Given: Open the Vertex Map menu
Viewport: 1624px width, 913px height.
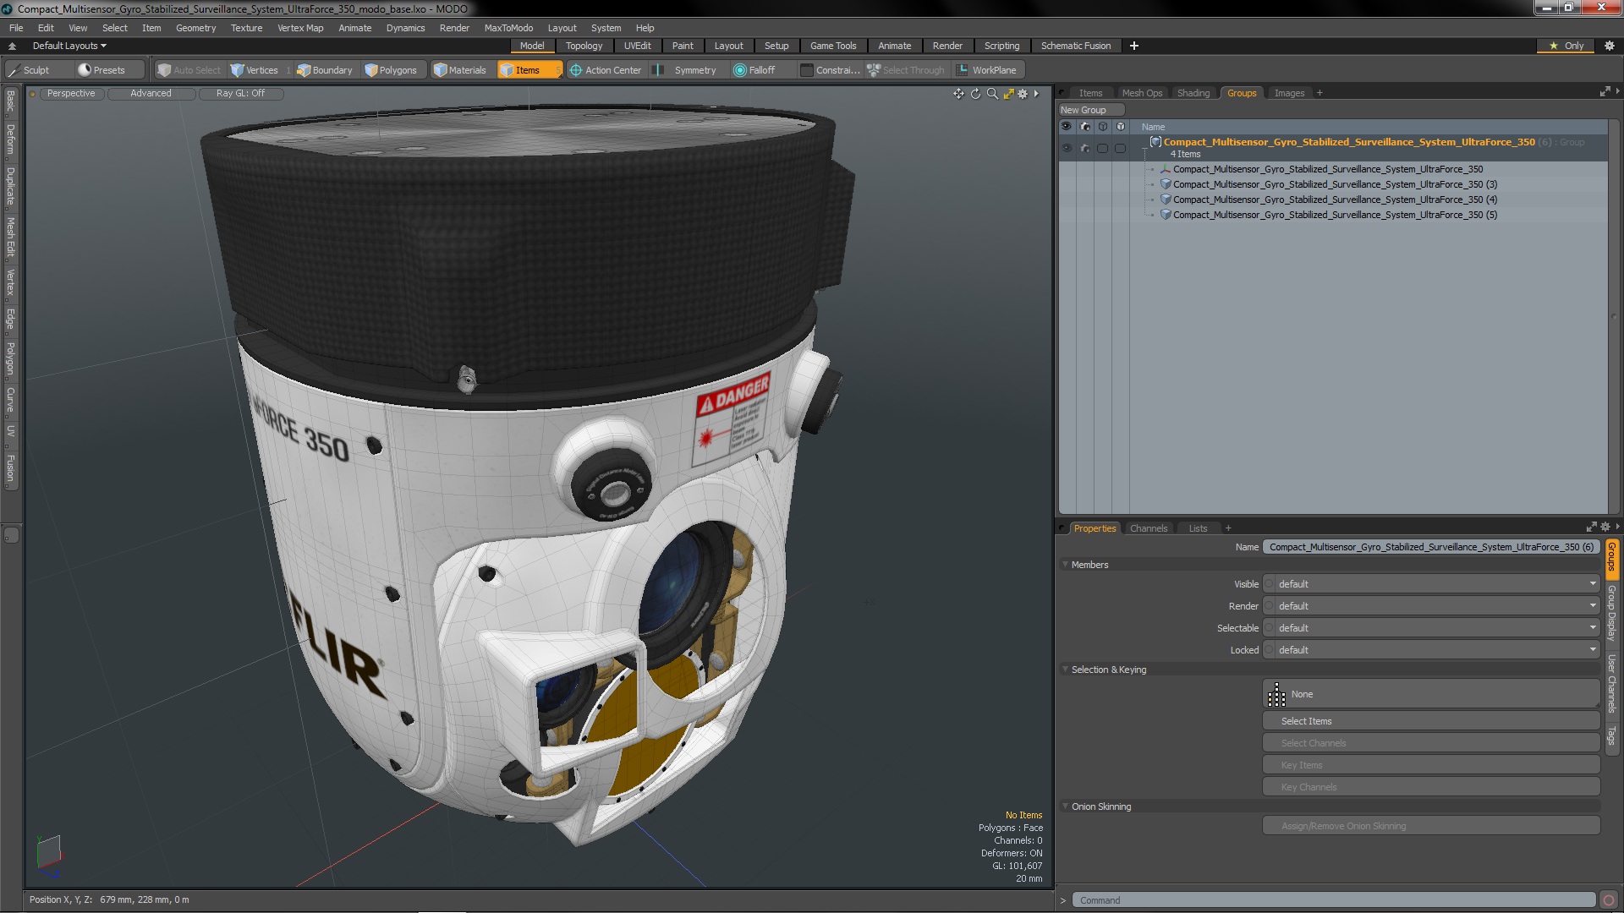Looking at the screenshot, I should [300, 28].
